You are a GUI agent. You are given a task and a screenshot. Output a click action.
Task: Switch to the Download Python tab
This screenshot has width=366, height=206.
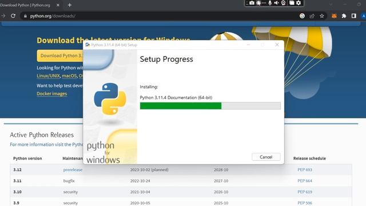pyautogui.click(x=25, y=5)
